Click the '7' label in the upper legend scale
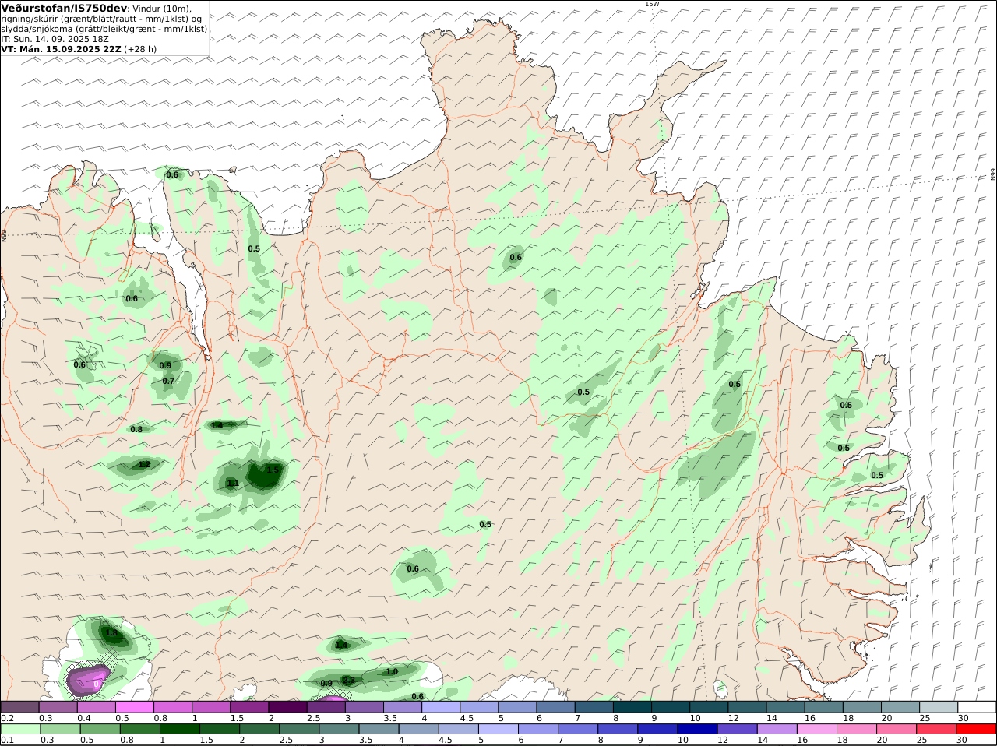Viewport: 997px width, 746px height. (x=577, y=718)
